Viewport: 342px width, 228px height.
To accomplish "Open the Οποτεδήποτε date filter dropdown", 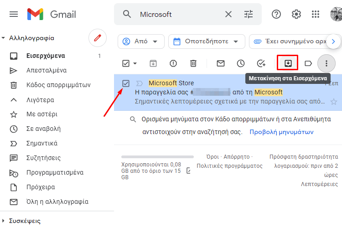I will (x=207, y=41).
